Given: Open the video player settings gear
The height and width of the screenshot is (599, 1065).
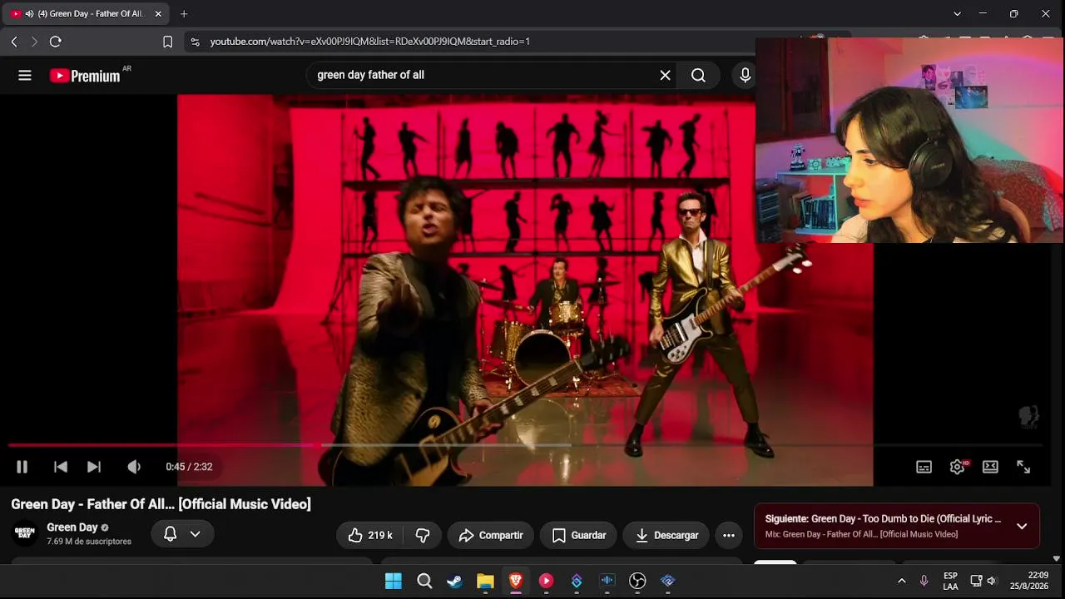Looking at the screenshot, I should (957, 467).
